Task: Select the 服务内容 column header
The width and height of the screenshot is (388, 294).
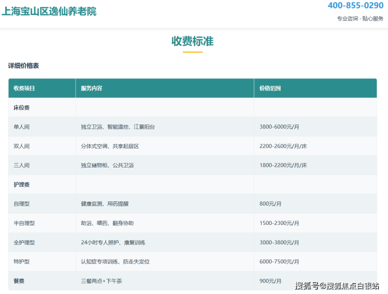Action: 92,88
